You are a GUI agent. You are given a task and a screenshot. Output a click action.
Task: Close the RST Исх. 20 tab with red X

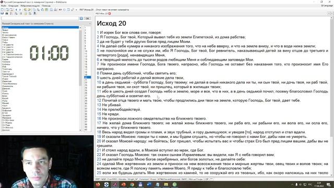[x=110, y=14]
